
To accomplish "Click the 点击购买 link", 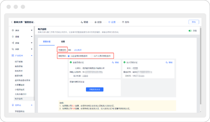I will click(78, 50).
